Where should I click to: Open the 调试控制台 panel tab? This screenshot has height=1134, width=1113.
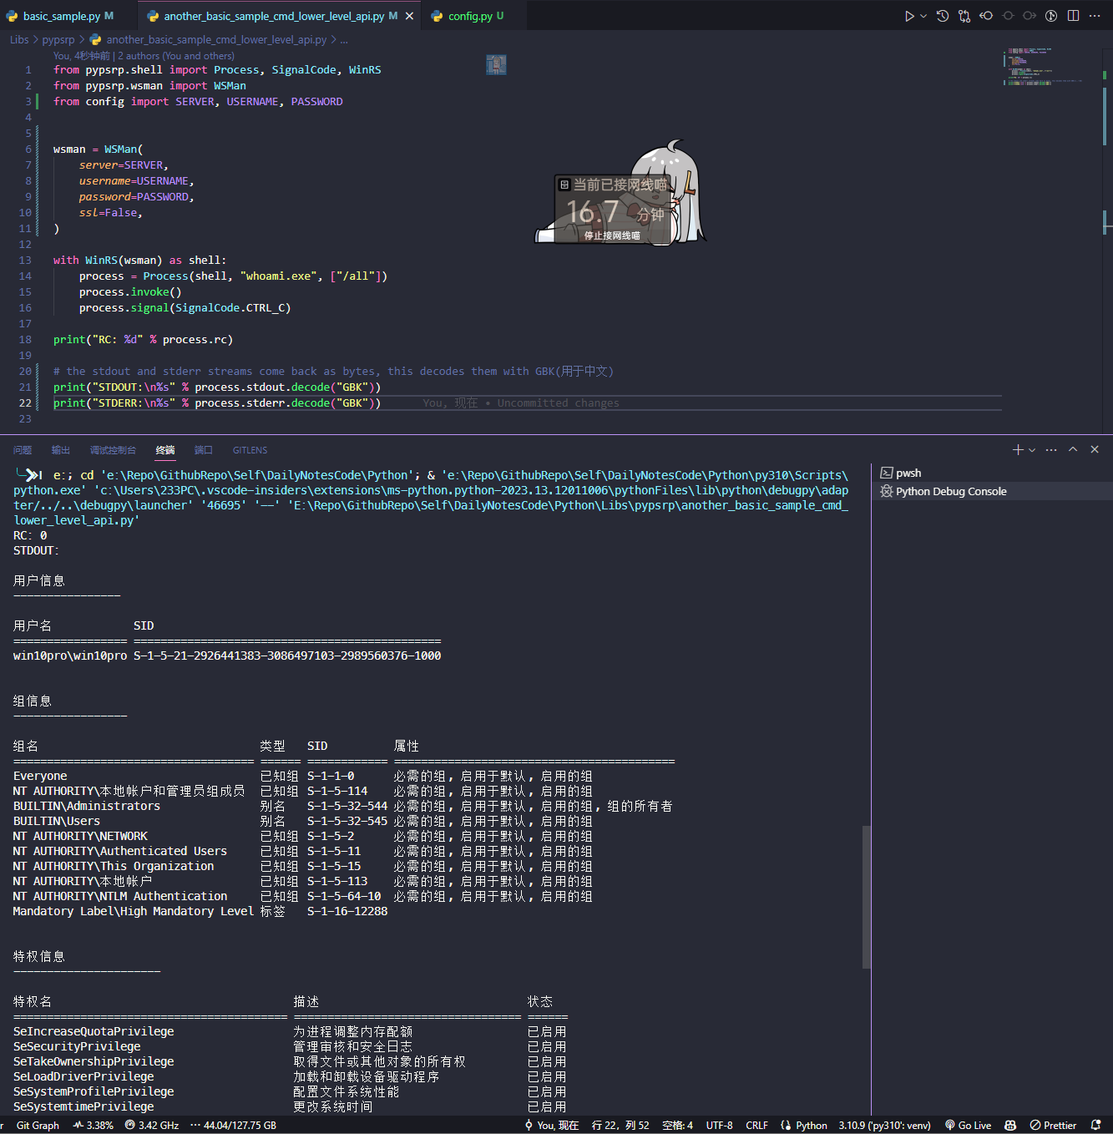(113, 450)
